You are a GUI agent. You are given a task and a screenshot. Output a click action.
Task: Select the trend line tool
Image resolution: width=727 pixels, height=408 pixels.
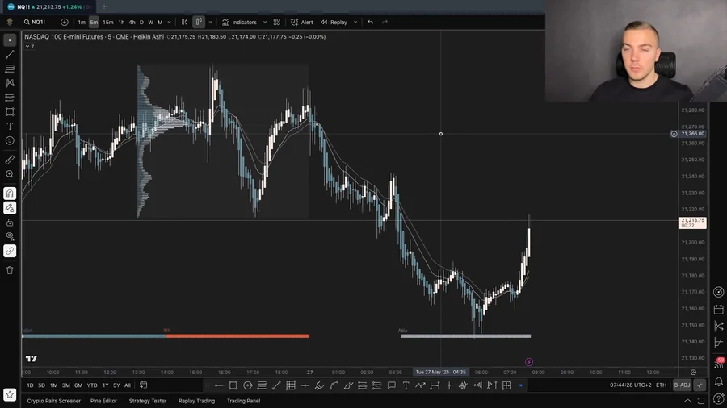click(x=10, y=55)
